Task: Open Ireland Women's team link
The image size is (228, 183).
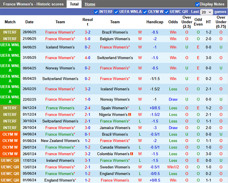Action: [x=60, y=161]
